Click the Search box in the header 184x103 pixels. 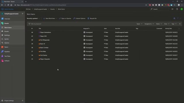160,9
